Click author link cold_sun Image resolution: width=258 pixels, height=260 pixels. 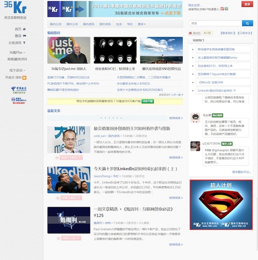(x=100, y=136)
